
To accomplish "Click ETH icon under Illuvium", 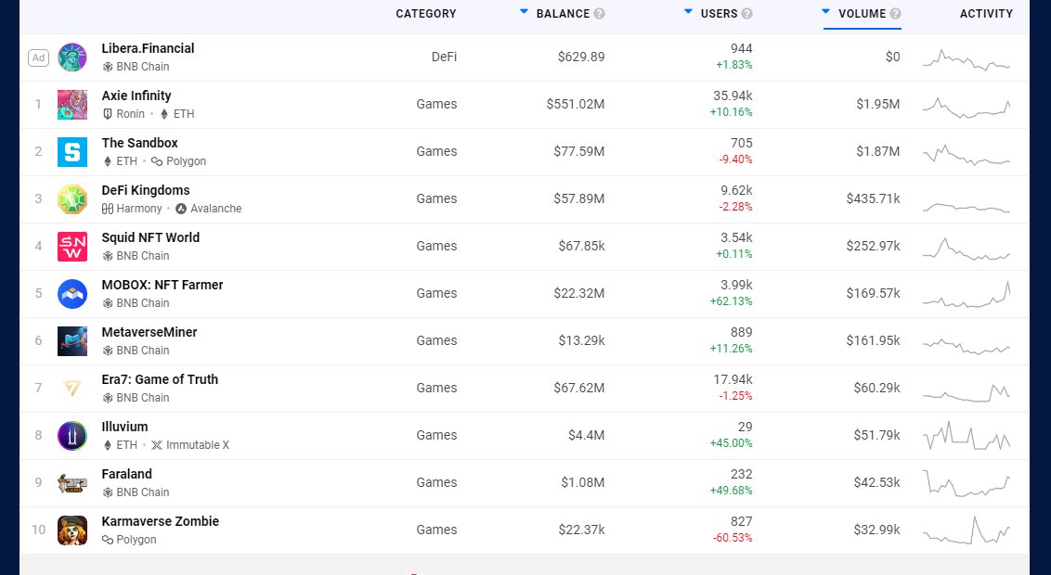I will pyautogui.click(x=108, y=445).
